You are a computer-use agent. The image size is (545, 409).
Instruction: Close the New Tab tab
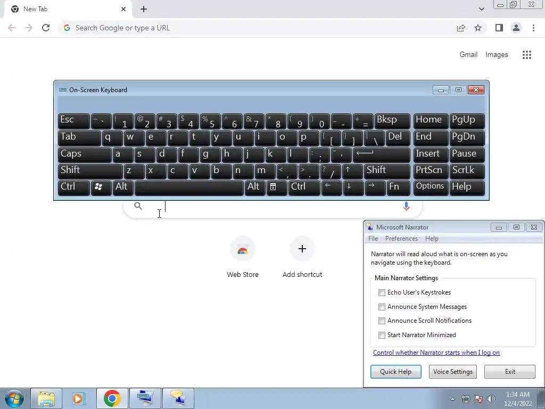[123, 9]
